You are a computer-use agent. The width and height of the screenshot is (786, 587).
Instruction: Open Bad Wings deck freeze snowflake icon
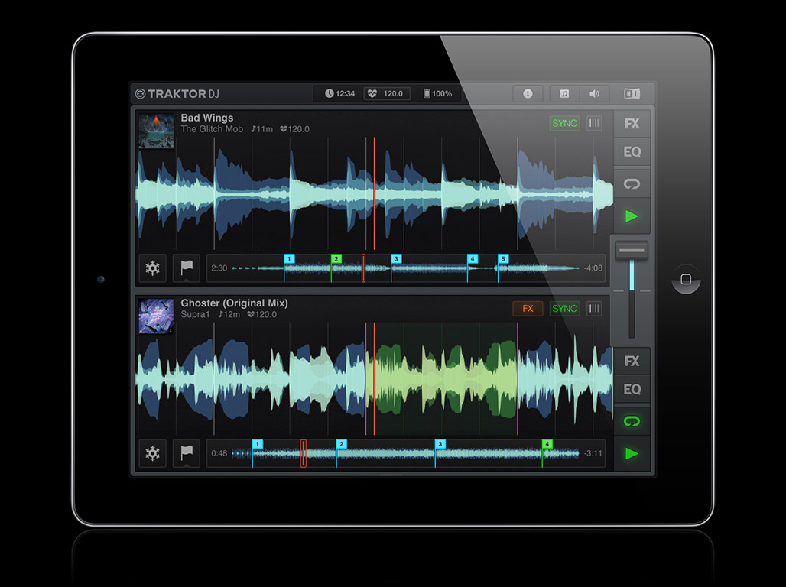(x=153, y=268)
